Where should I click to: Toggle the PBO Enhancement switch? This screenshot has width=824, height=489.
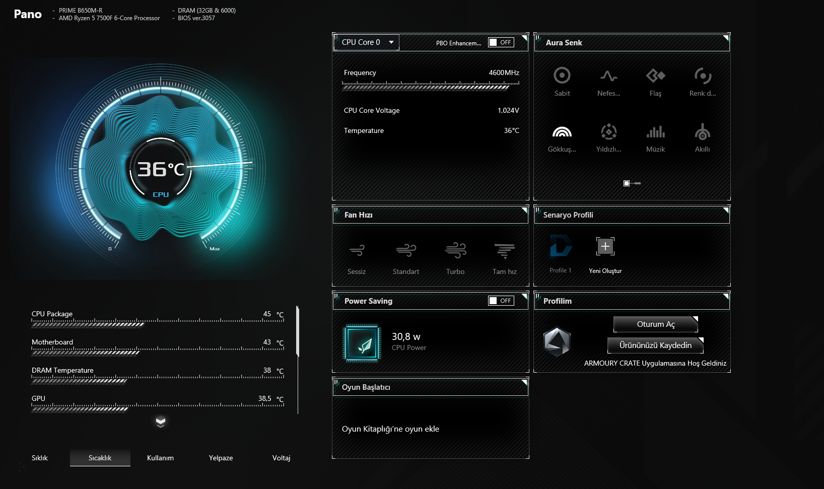501,42
